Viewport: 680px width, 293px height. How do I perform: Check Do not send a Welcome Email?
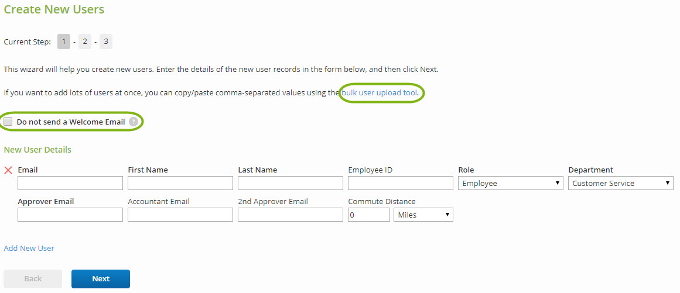click(8, 122)
